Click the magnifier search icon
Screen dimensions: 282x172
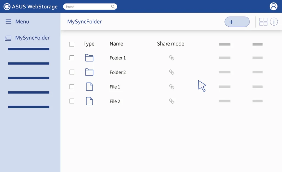[x=113, y=7]
